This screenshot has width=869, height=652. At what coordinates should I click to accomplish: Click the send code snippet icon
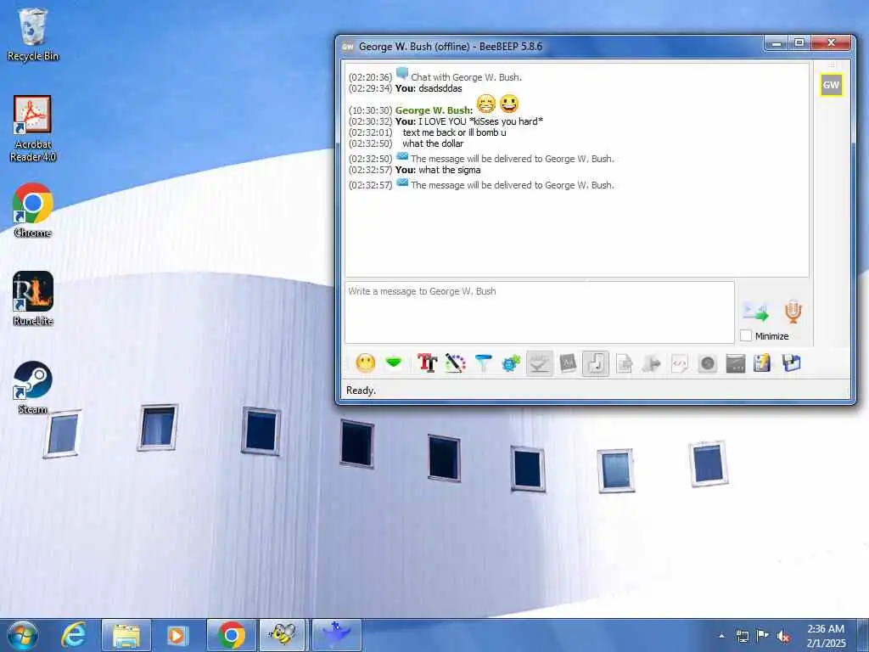pyautogui.click(x=680, y=363)
